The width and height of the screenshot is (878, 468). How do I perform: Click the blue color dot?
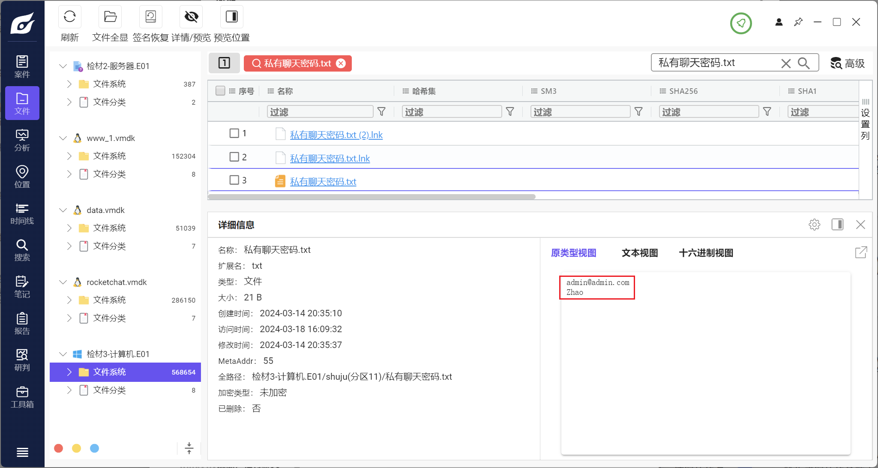(x=95, y=448)
